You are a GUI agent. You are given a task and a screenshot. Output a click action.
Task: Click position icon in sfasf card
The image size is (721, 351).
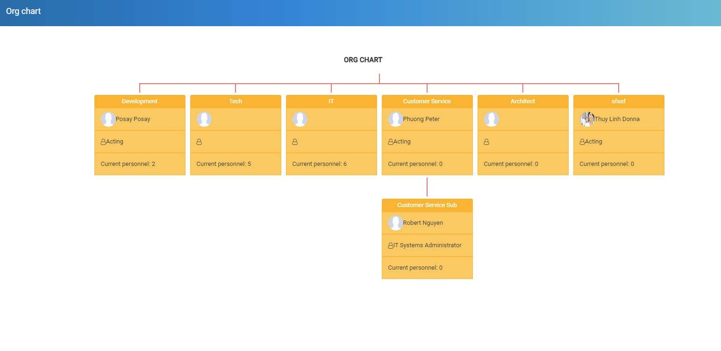pyautogui.click(x=582, y=142)
